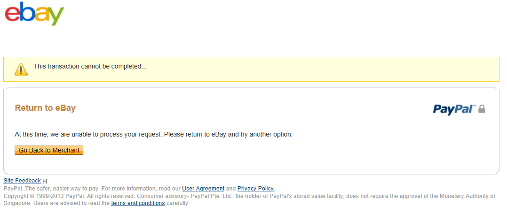Open the Privacy Policy link
Screen dimensions: 507x213
point(255,189)
